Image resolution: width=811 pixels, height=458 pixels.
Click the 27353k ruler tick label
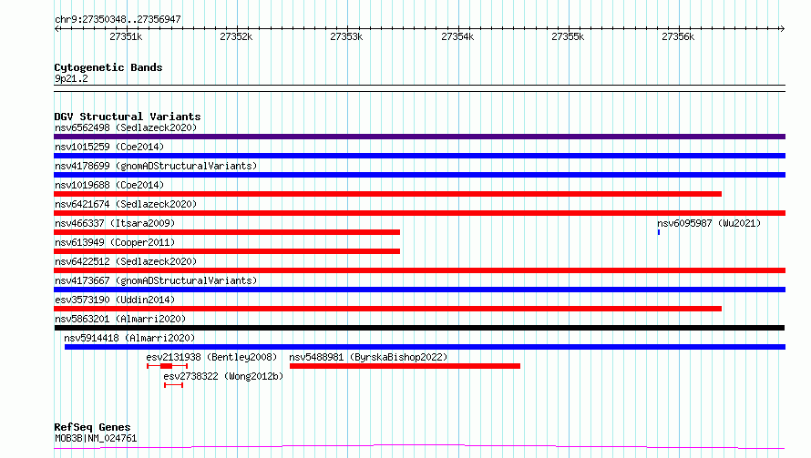click(346, 36)
